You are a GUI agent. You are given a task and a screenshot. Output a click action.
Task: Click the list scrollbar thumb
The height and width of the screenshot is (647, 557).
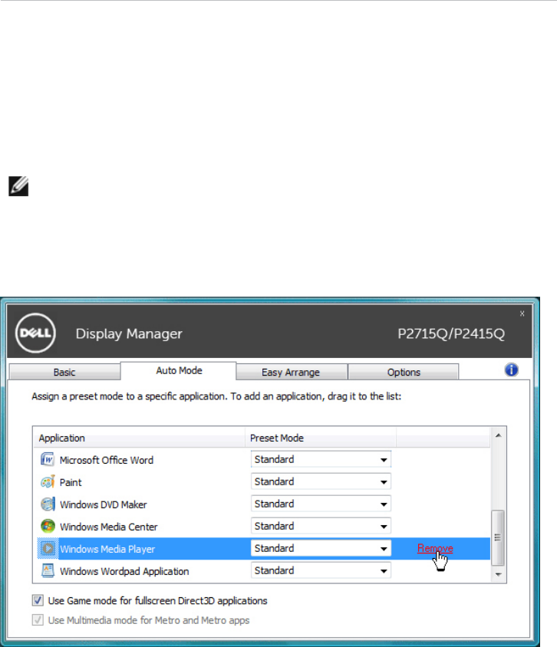pyautogui.click(x=498, y=537)
